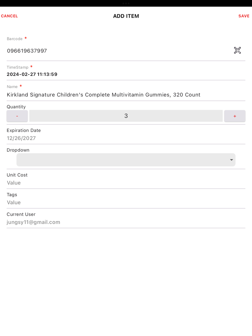The height and width of the screenshot is (336, 252).
Task: Increase quantity with the plus button
Action: click(235, 116)
